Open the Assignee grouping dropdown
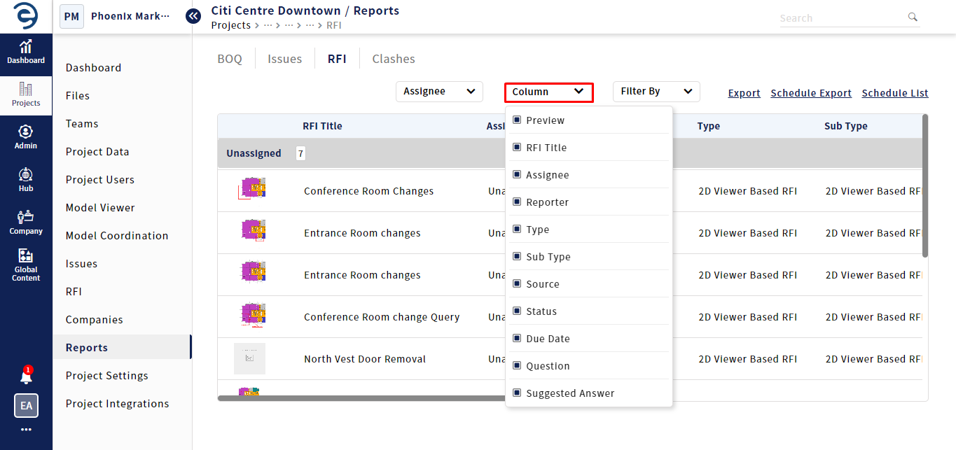 point(439,92)
